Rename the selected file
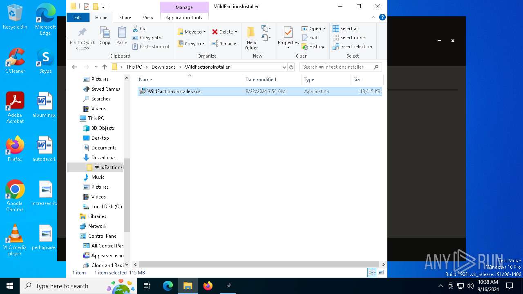Image resolution: width=523 pixels, height=294 pixels. (224, 44)
